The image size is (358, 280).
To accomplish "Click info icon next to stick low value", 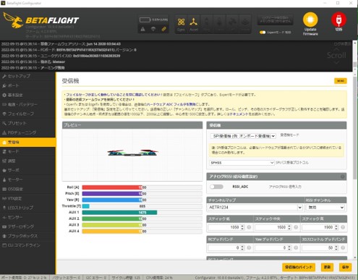I will (249, 227).
